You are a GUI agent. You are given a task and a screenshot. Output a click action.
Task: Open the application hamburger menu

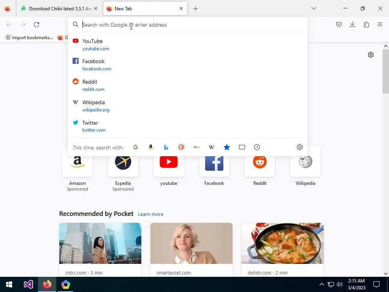pos(380,24)
